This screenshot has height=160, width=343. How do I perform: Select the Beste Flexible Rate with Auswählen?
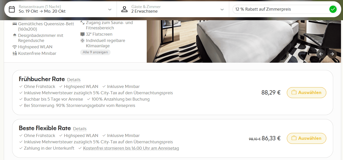[306, 138]
